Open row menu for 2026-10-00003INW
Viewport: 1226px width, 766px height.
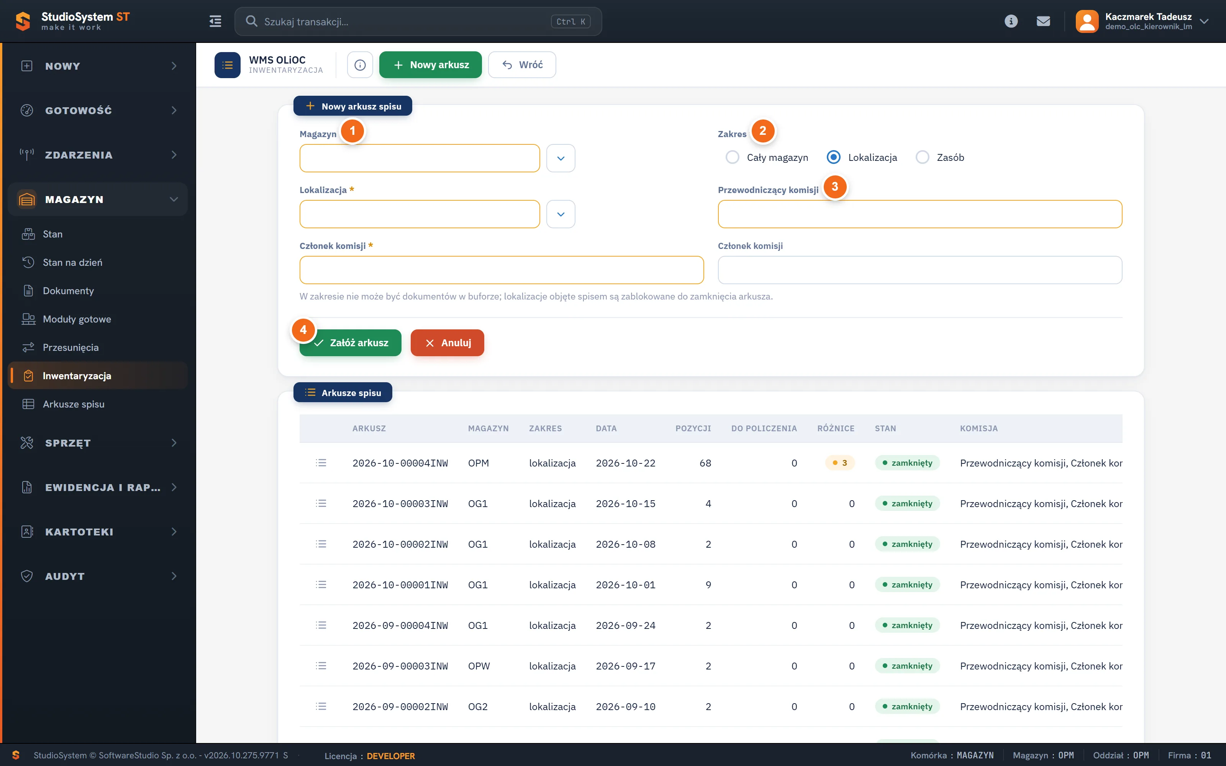point(321,503)
